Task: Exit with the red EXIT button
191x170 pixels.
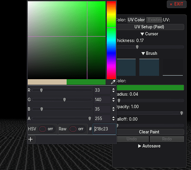Action: tap(177, 4)
